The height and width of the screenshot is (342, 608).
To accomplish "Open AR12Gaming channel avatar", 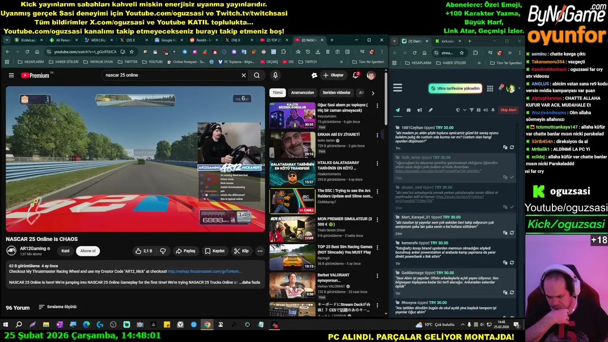I will click(11, 251).
